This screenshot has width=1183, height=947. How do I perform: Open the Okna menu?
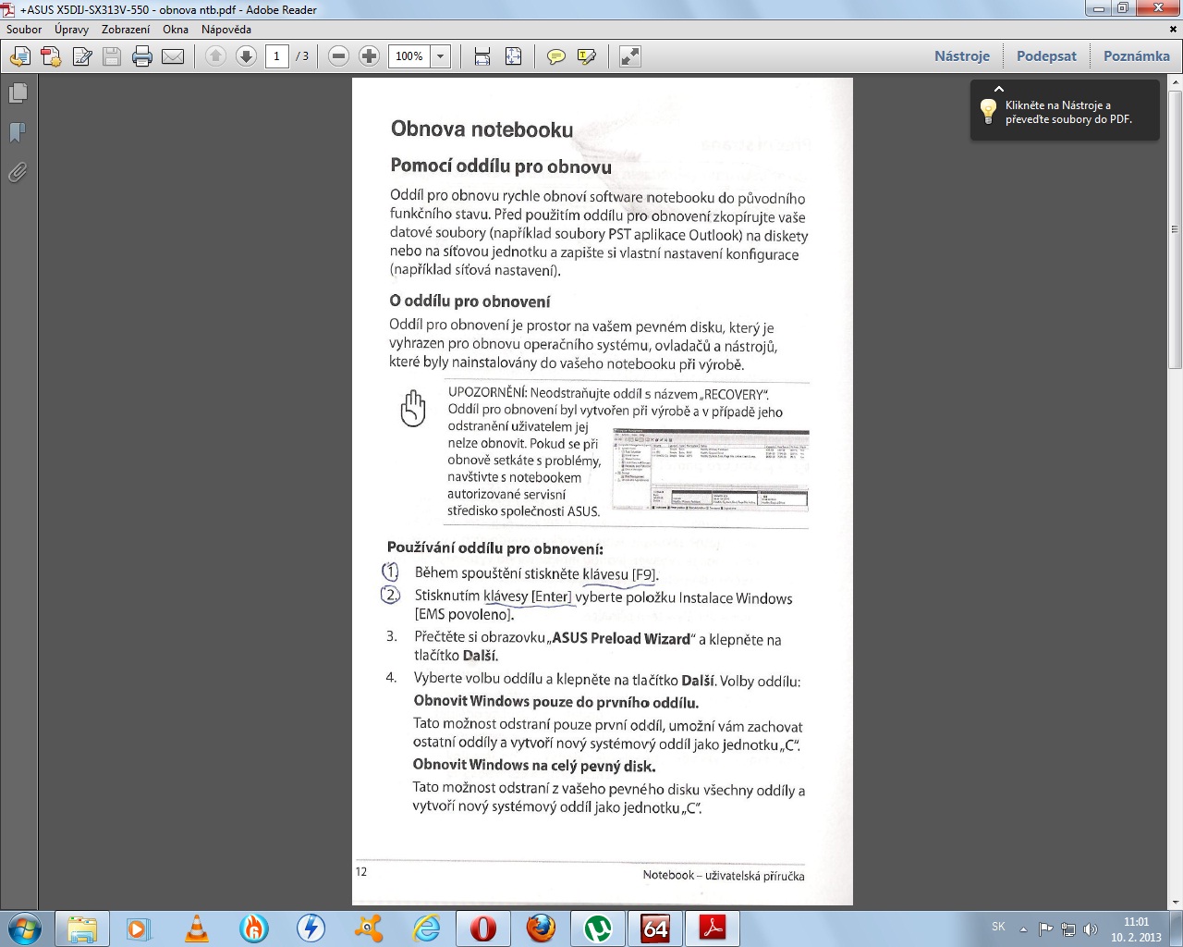point(176,30)
